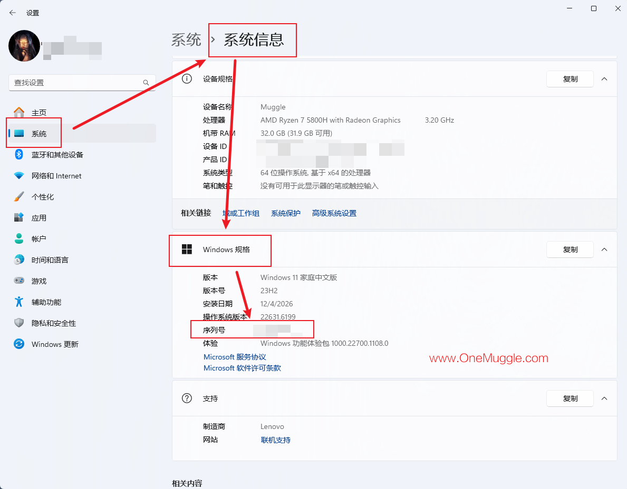The image size is (627, 489).
Task: Click the 32.0 GB RAM value
Action: 296,133
